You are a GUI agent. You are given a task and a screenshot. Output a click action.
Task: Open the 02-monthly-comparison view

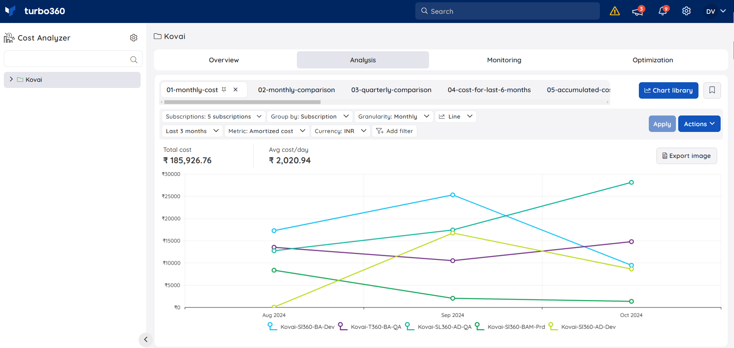[x=296, y=90]
